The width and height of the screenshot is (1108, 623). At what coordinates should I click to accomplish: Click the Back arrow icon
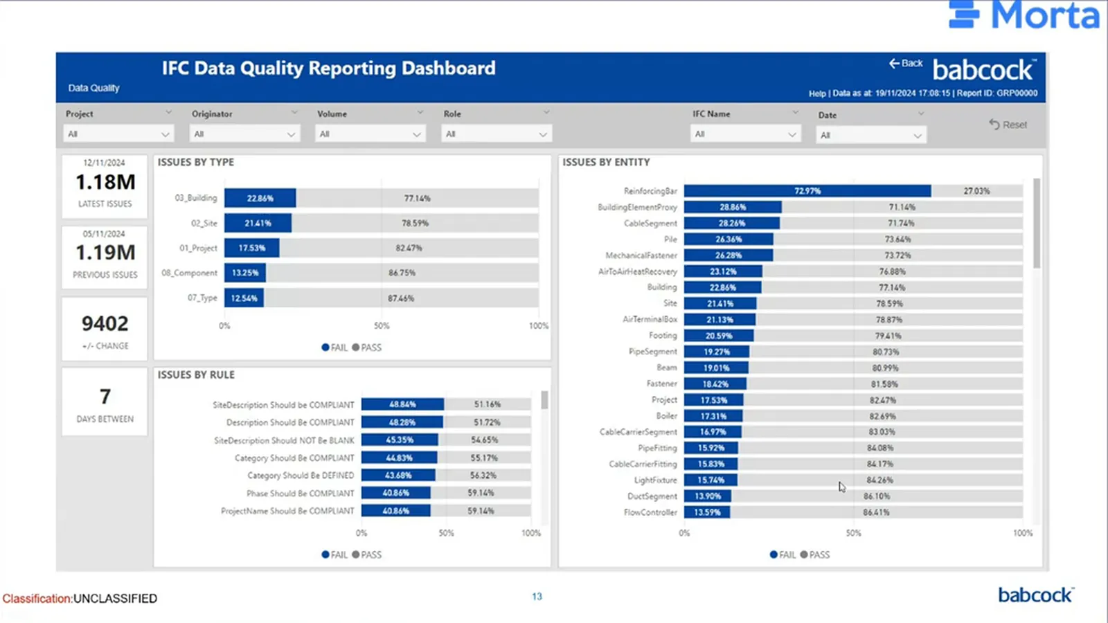tap(894, 63)
